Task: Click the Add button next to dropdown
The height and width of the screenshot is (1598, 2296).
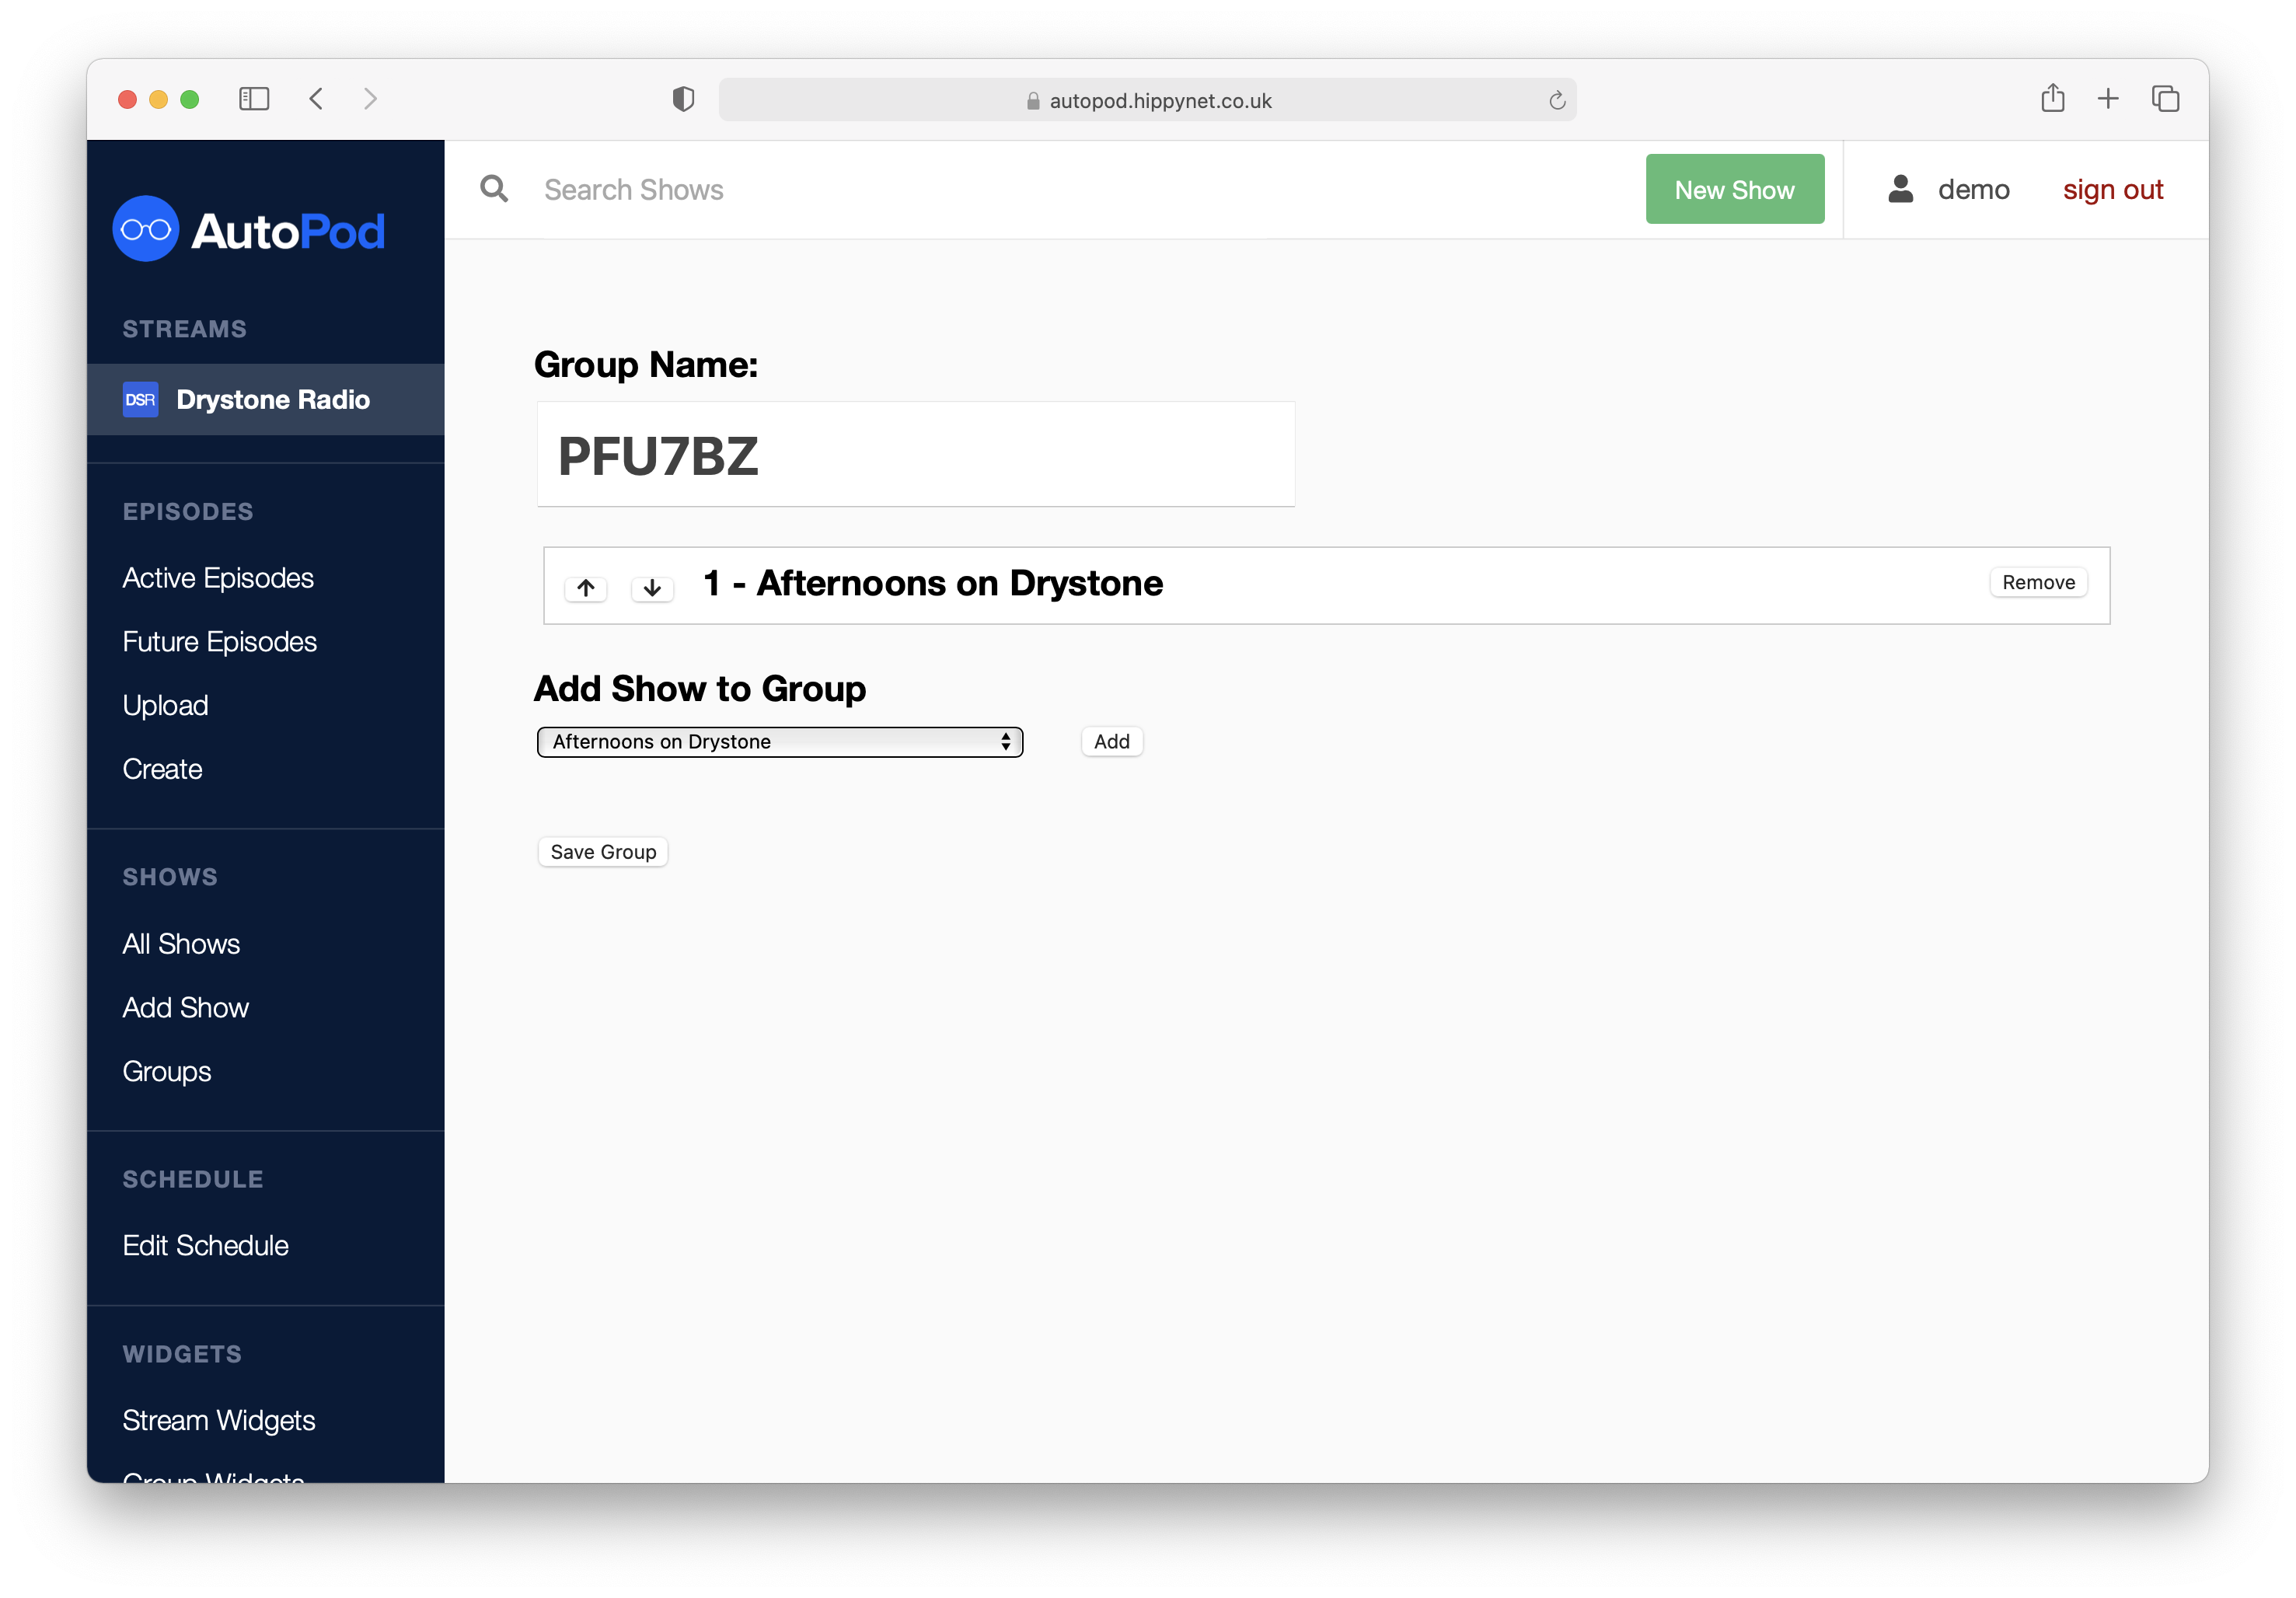Action: pos(1111,741)
